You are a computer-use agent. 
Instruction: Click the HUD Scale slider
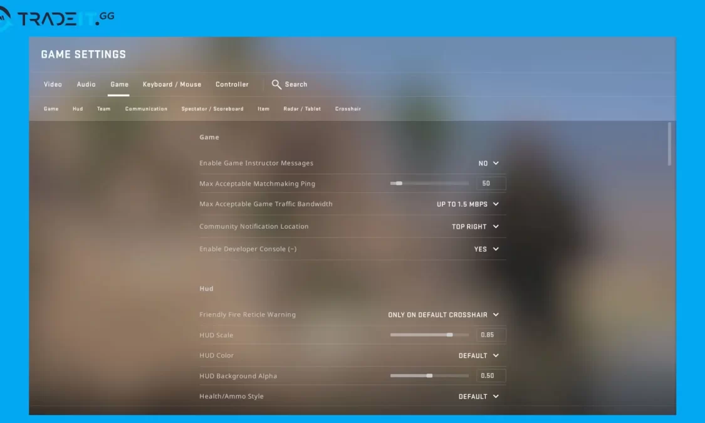point(429,335)
